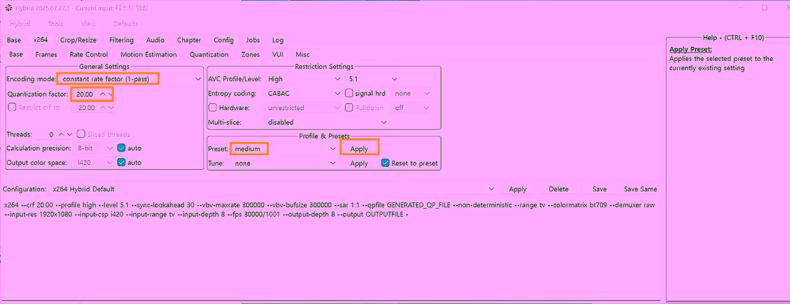Open the Hybrid menu
790x304 pixels.
coord(20,24)
